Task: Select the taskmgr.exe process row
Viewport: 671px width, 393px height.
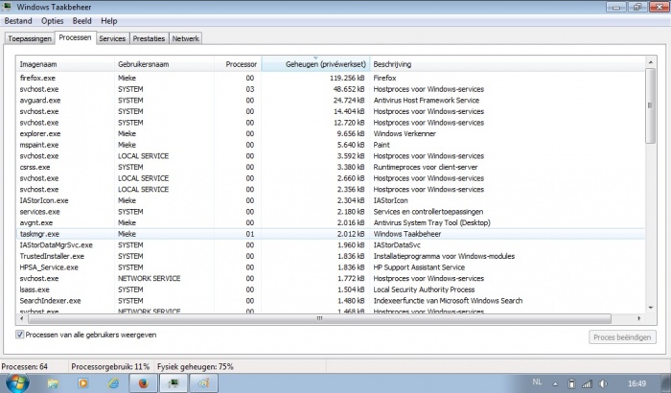Action: coord(331,234)
